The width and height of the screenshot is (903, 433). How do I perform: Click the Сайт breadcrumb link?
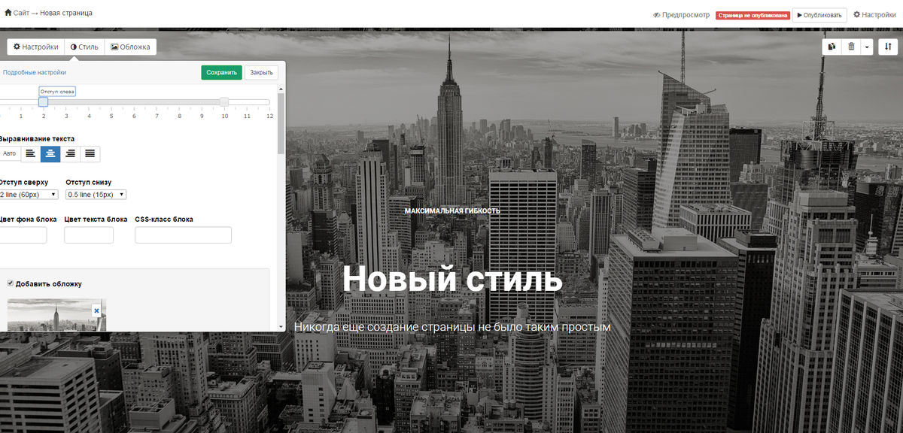[23, 13]
